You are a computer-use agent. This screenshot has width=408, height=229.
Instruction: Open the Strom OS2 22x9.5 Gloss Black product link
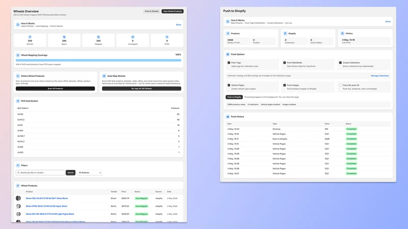[x=47, y=198]
